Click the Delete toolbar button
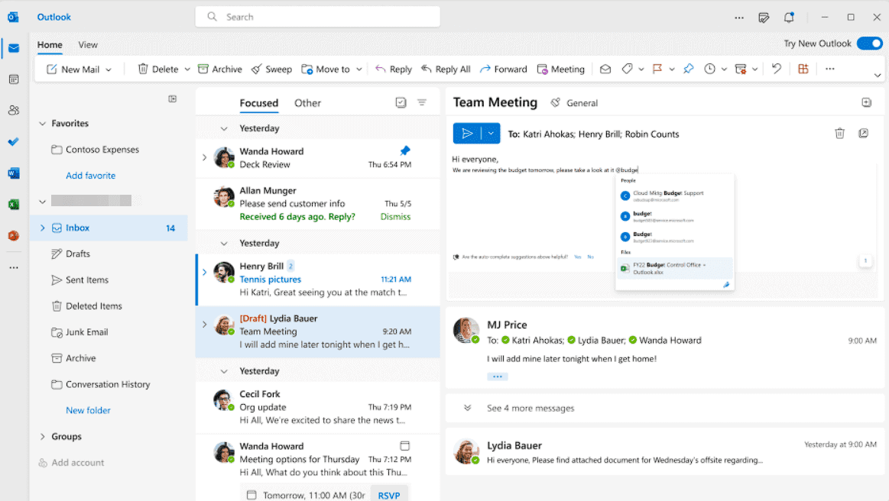The height and width of the screenshot is (501, 889). tap(158, 69)
